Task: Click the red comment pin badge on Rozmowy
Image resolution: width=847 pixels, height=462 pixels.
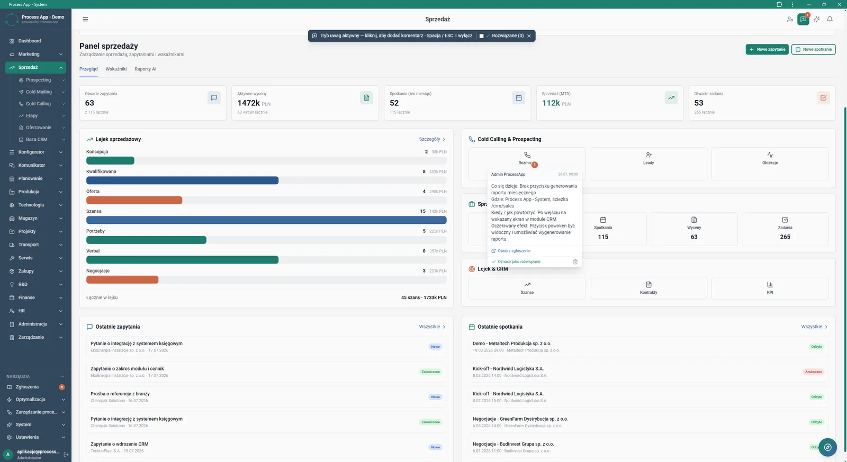Action: 535,165
